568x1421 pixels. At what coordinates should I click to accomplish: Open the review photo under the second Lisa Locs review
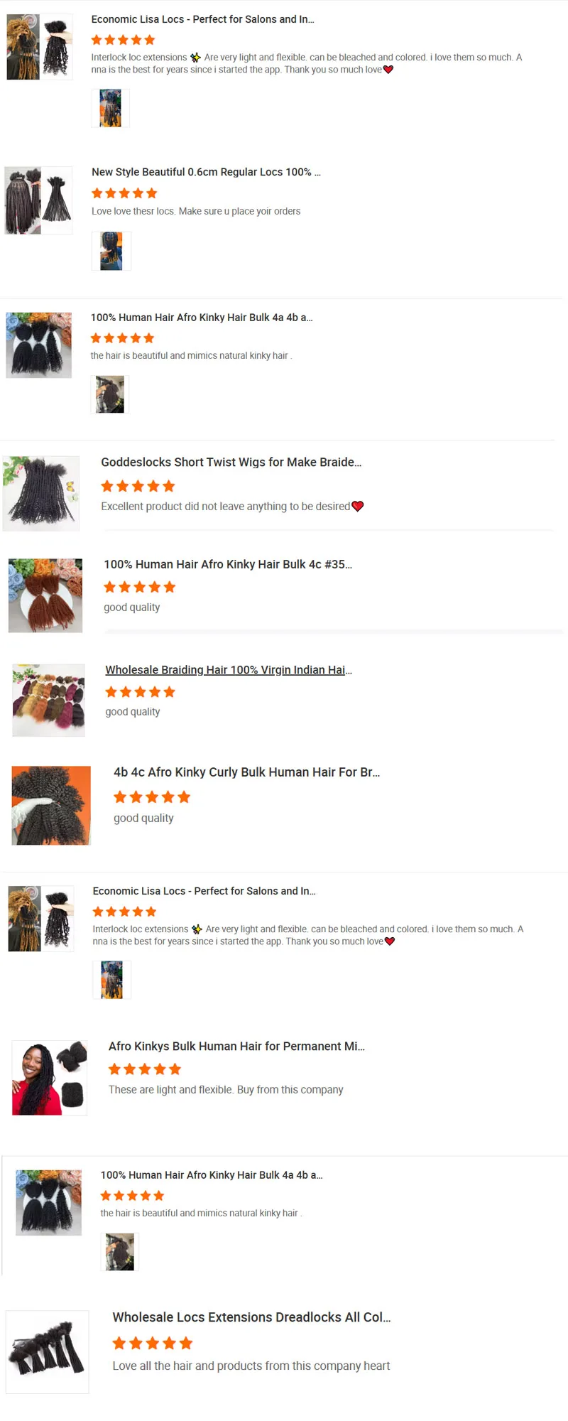(x=111, y=980)
